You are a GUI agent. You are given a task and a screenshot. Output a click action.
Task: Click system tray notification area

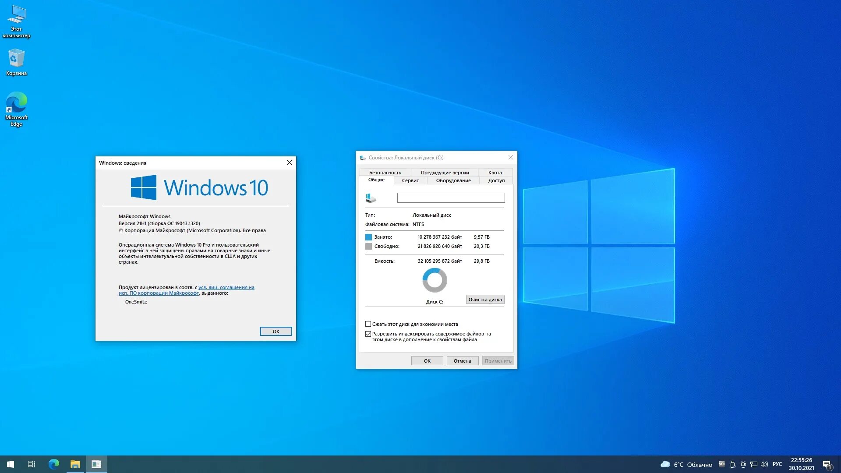click(x=751, y=464)
